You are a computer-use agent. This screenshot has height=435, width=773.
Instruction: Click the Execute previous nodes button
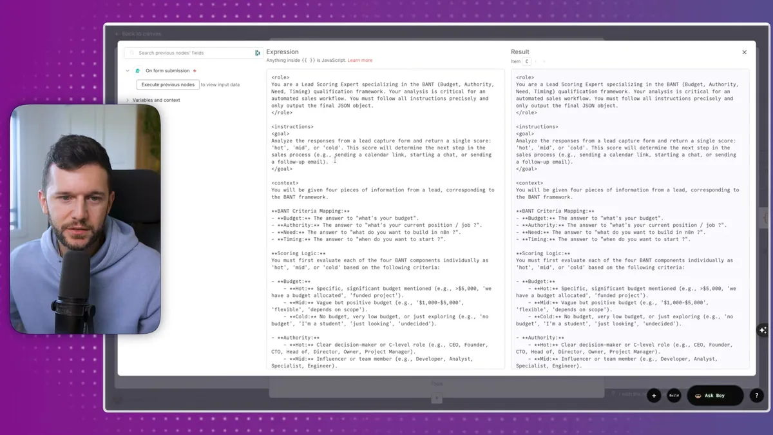(x=167, y=84)
